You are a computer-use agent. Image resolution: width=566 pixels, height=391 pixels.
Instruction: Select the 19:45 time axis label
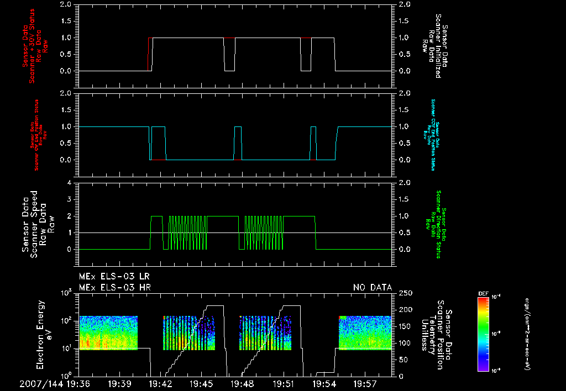[x=201, y=384]
